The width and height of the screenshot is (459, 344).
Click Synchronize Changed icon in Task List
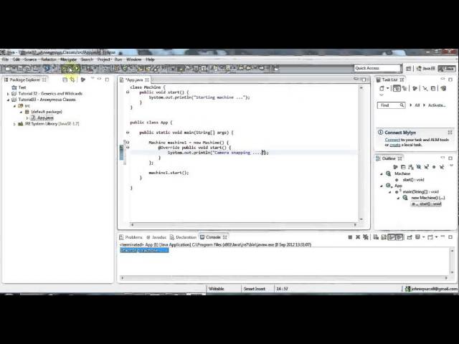point(443,88)
